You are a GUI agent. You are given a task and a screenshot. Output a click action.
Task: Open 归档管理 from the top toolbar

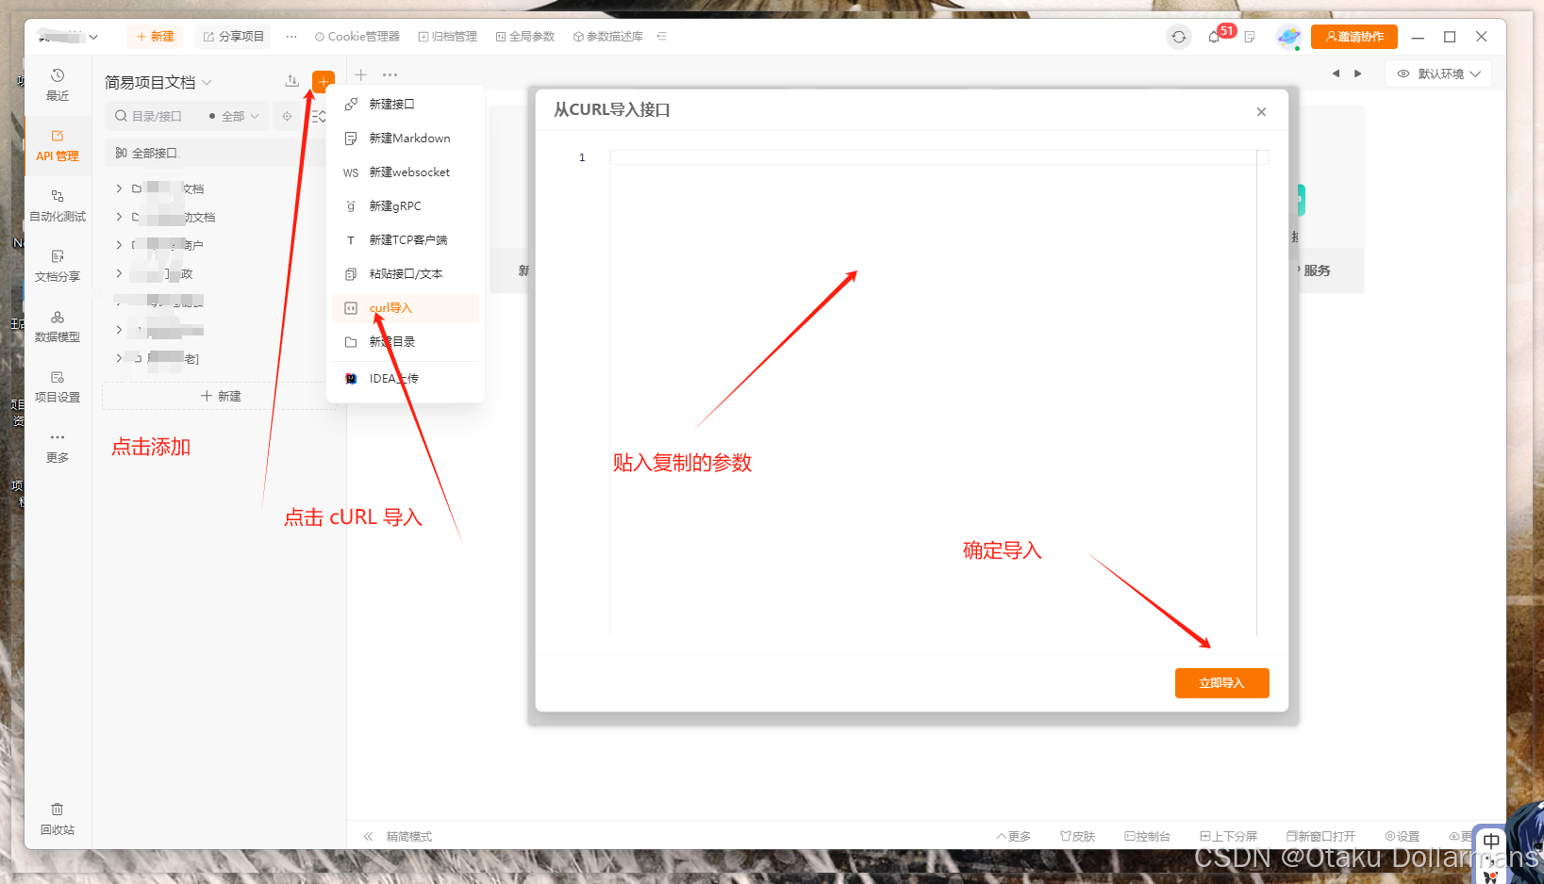(x=447, y=36)
